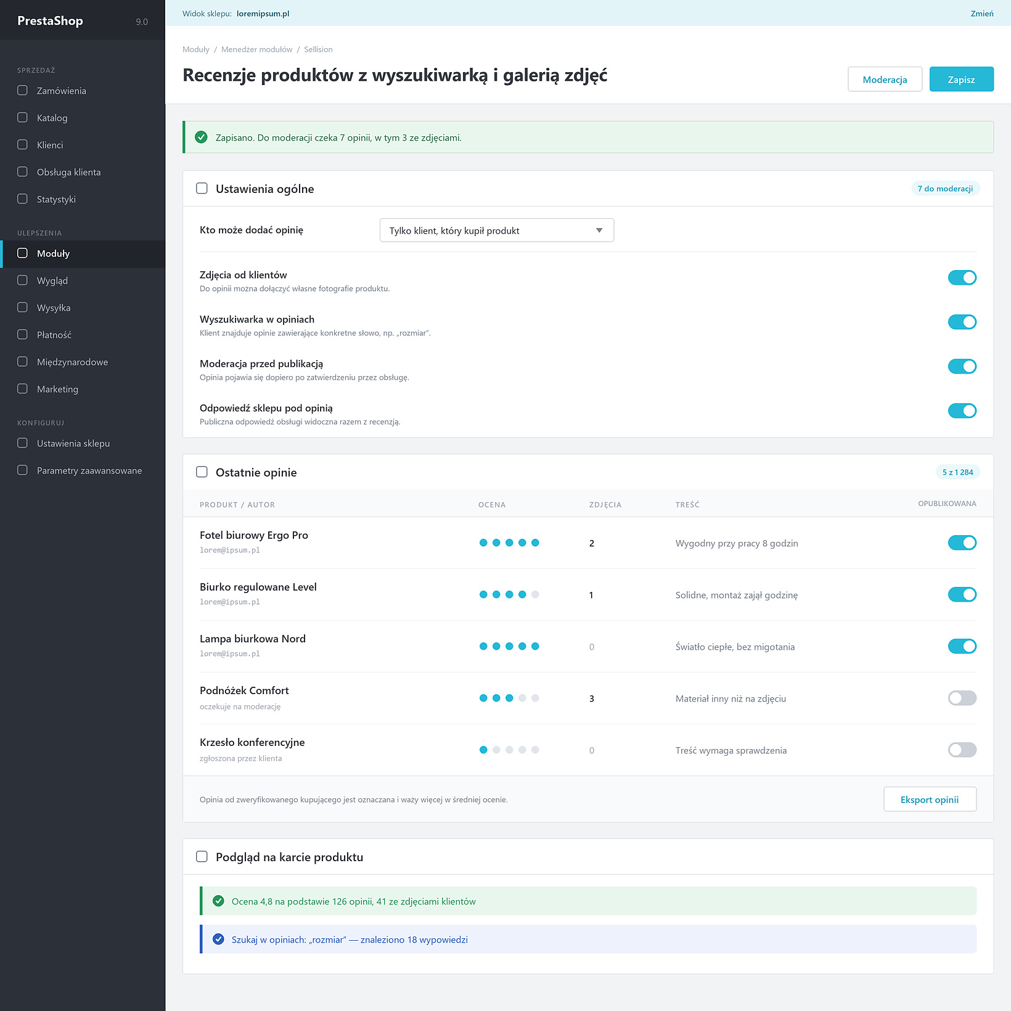
Task: Click green checkmark in Zapisano alert
Action: click(201, 137)
